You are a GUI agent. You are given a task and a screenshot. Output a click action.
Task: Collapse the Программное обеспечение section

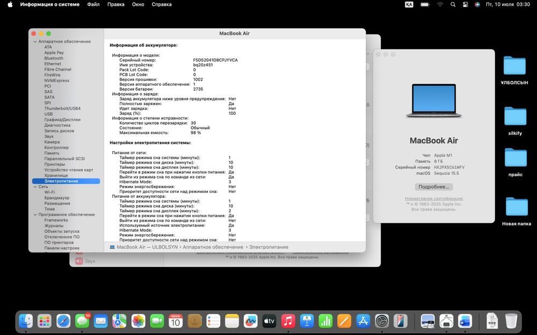click(x=35, y=215)
